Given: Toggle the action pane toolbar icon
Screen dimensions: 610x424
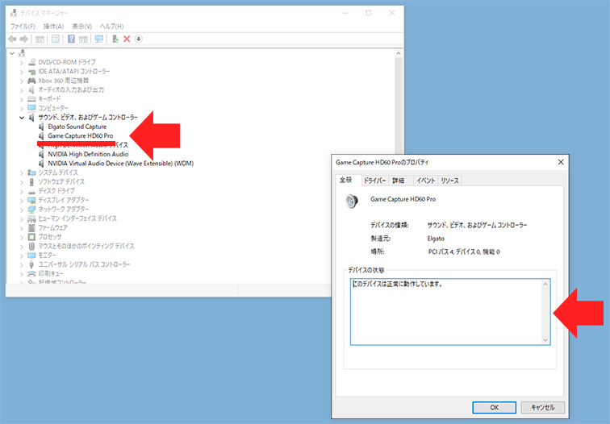Looking at the screenshot, I should 83,39.
